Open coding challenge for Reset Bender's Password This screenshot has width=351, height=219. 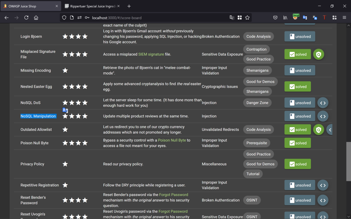[x=323, y=200]
